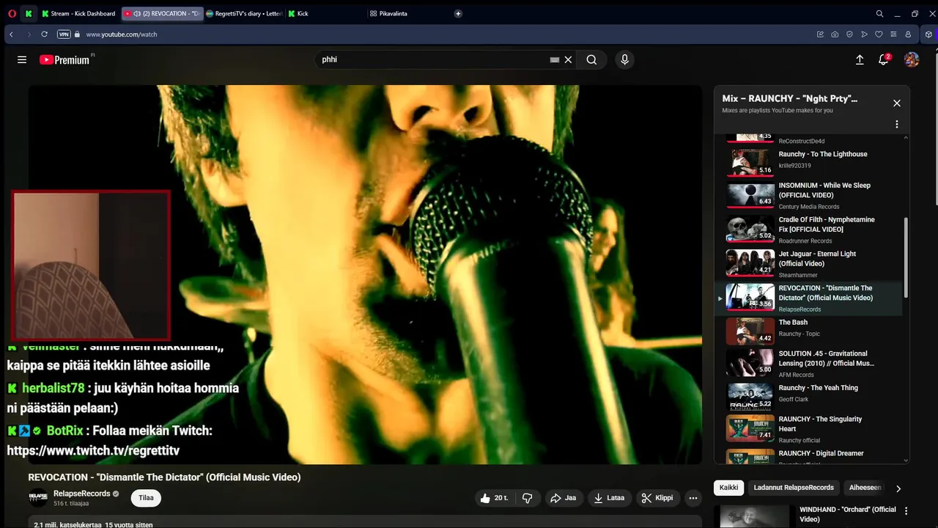Focus the YouTube search box containing phhi
The image size is (938, 528).
point(432,59)
